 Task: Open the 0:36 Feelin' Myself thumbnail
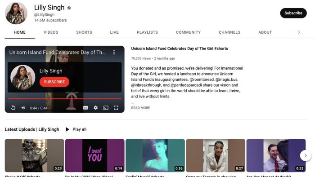coord(155,155)
